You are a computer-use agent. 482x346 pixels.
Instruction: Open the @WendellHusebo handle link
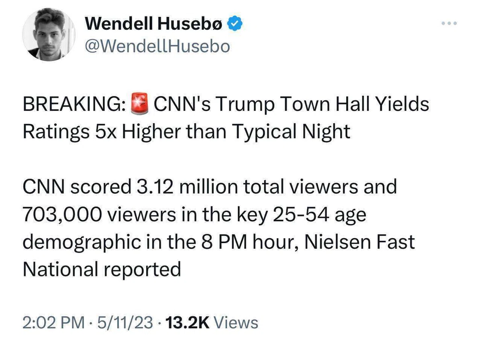(157, 47)
